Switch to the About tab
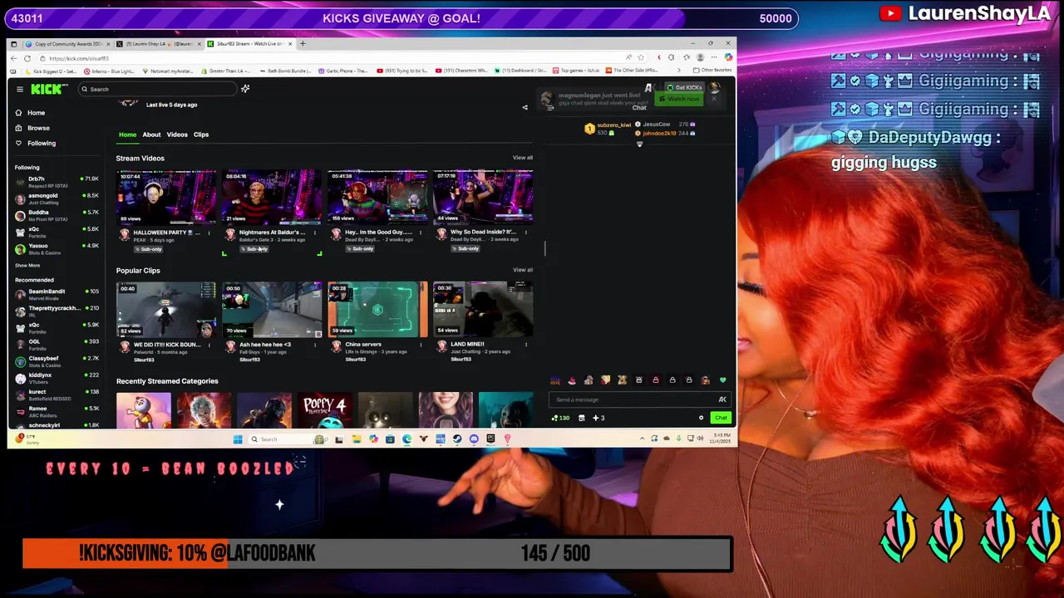1064x598 pixels. 151,135
